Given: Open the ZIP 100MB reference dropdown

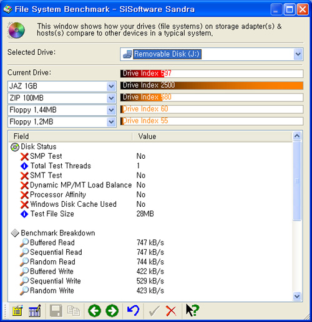Looking at the screenshot, I should click(111, 98).
